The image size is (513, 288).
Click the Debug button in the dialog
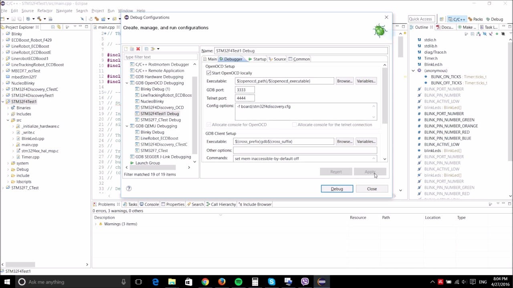(x=337, y=189)
